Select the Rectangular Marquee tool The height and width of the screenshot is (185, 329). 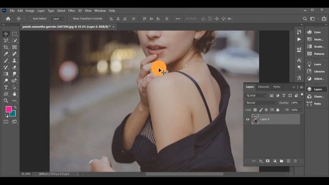pyautogui.click(x=14, y=34)
